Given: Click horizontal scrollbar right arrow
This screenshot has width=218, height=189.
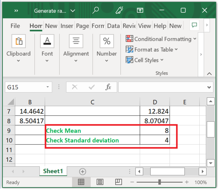Looking at the screenshot, I should click(x=202, y=172).
